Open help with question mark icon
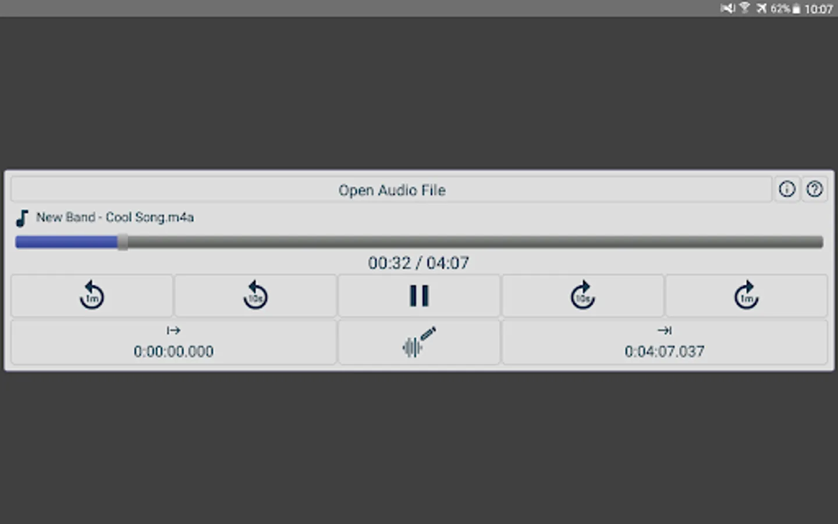This screenshot has width=838, height=524. pos(814,189)
